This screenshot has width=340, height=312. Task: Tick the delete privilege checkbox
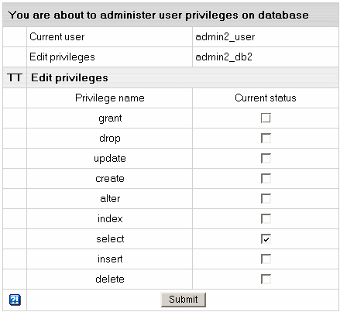(x=266, y=279)
